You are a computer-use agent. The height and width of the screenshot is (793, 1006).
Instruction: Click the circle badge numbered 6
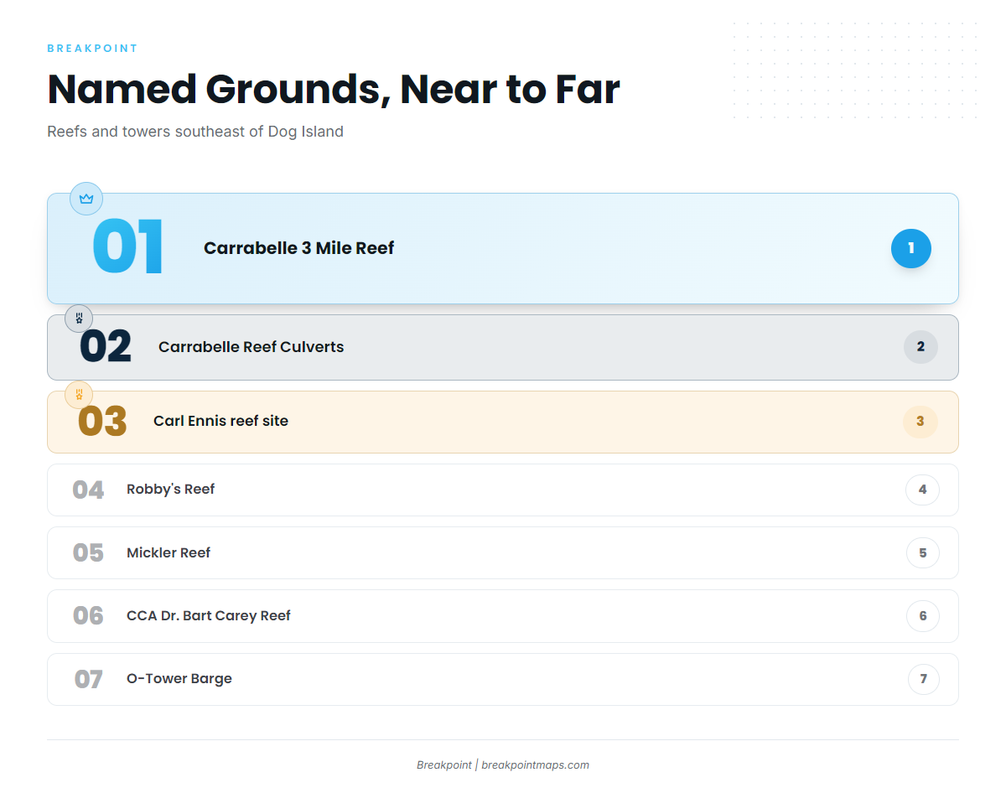coord(923,616)
